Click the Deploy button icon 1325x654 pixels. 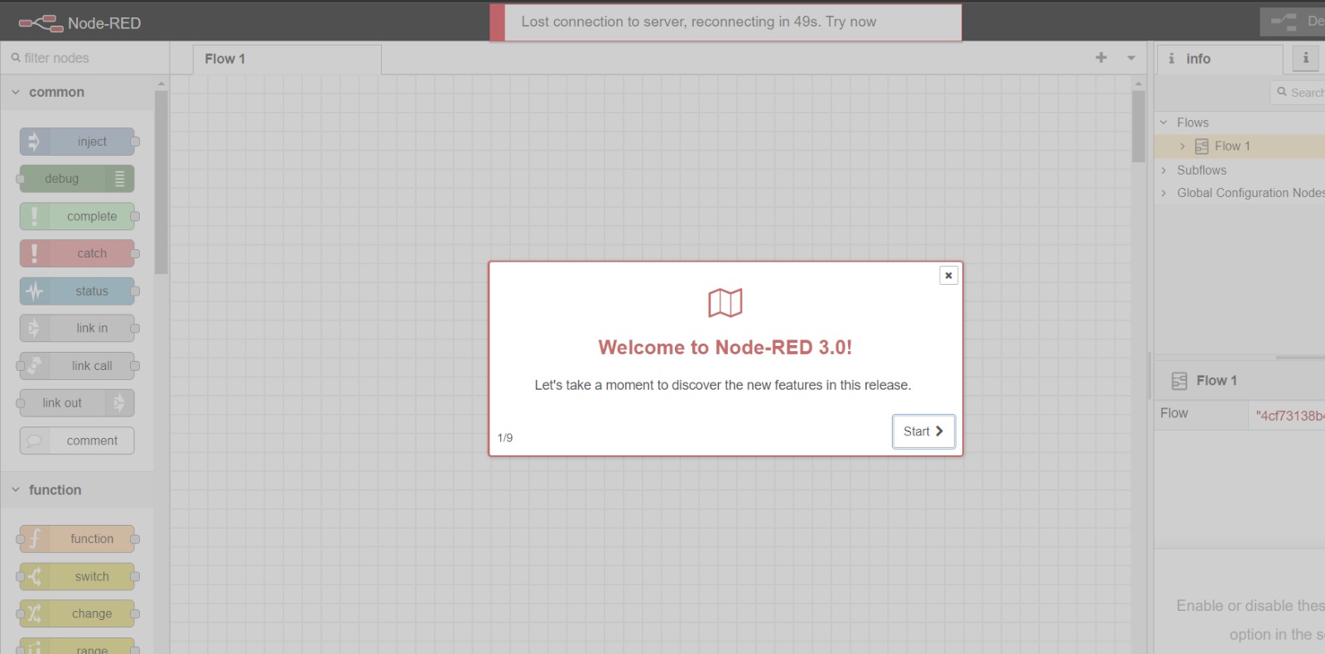click(x=1284, y=22)
